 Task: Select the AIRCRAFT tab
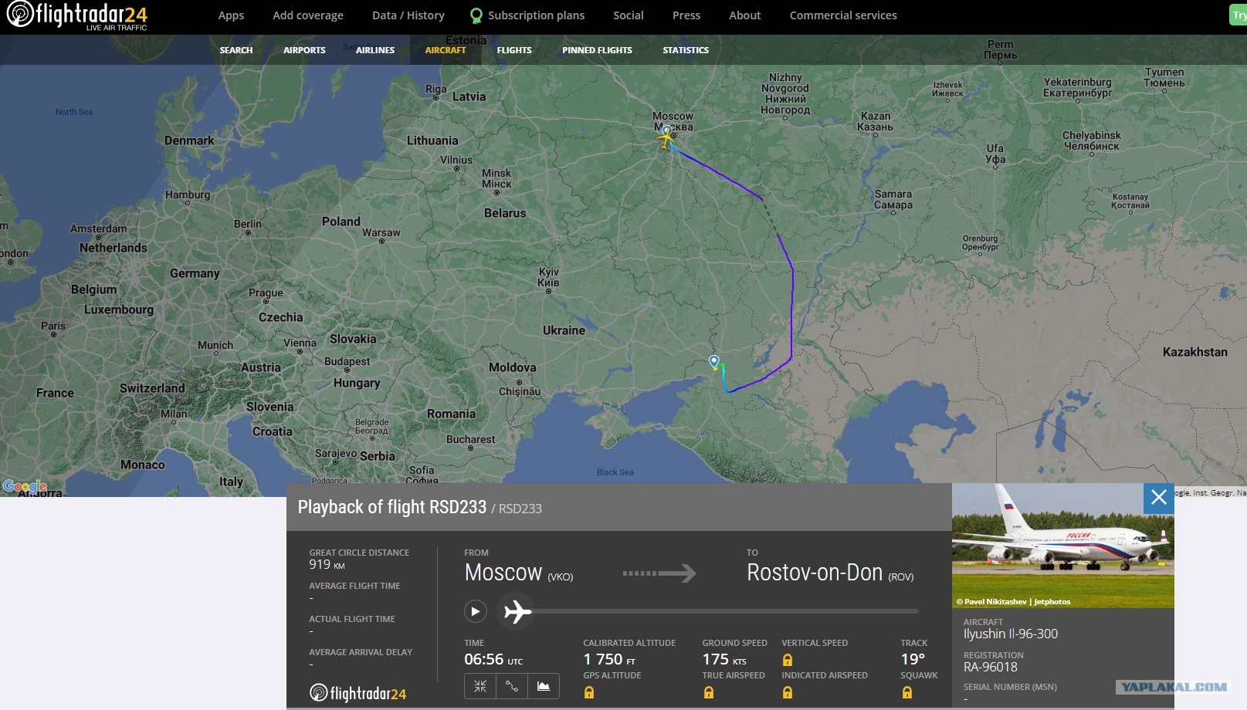[x=446, y=50]
